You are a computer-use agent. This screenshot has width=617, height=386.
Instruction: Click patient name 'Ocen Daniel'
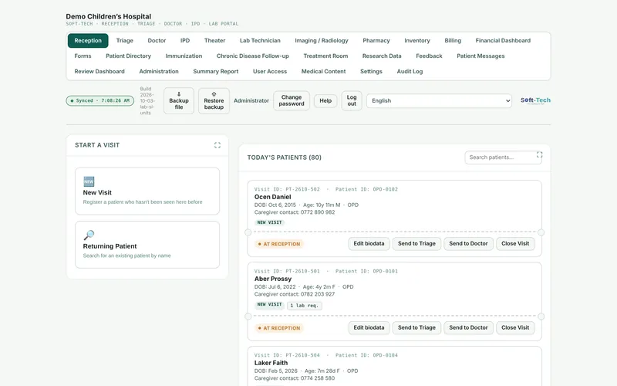click(273, 197)
